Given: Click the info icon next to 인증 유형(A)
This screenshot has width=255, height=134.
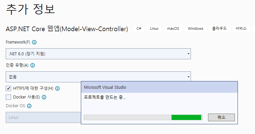Looking at the screenshot, I should coord(33,65).
